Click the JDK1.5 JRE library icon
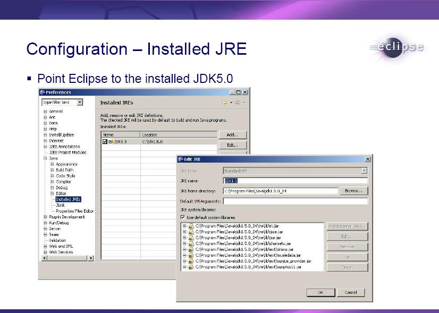 point(111,142)
